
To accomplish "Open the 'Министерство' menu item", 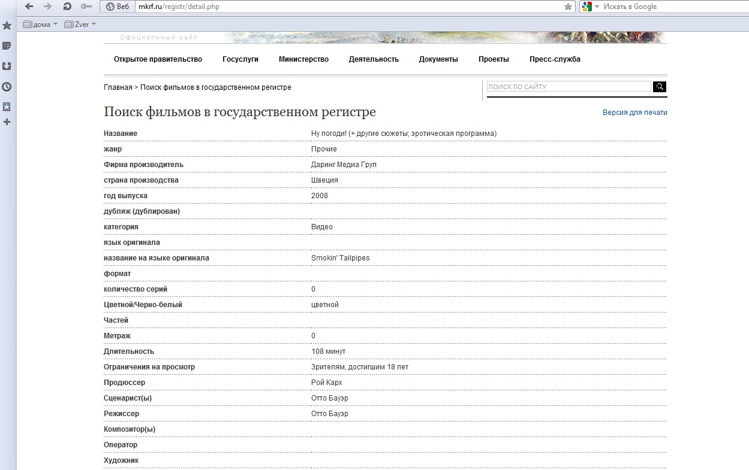I will click(x=303, y=59).
